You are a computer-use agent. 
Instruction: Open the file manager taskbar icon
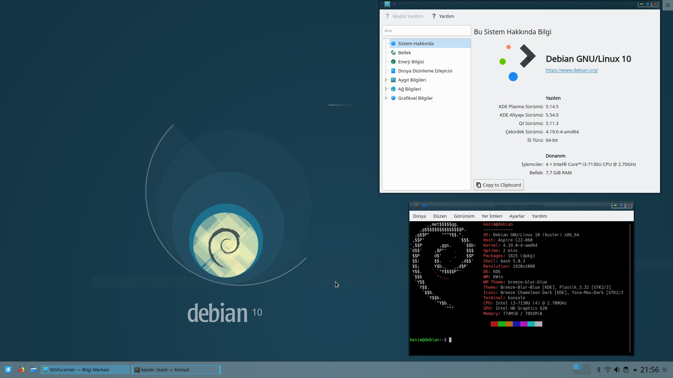tap(34, 370)
